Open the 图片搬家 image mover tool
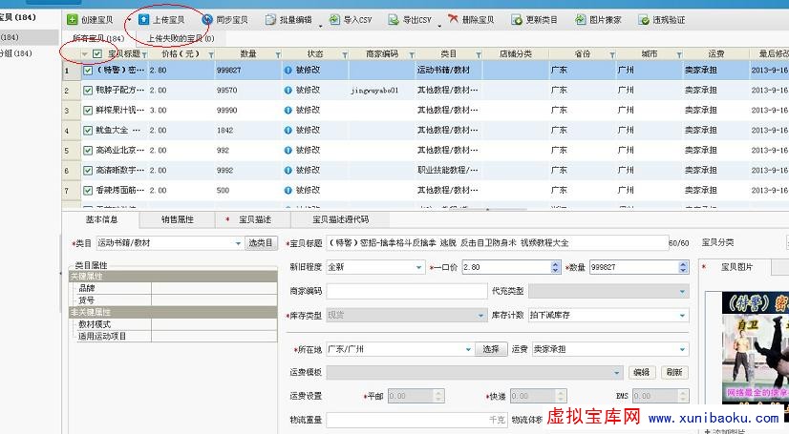The image size is (789, 434). pyautogui.click(x=581, y=19)
